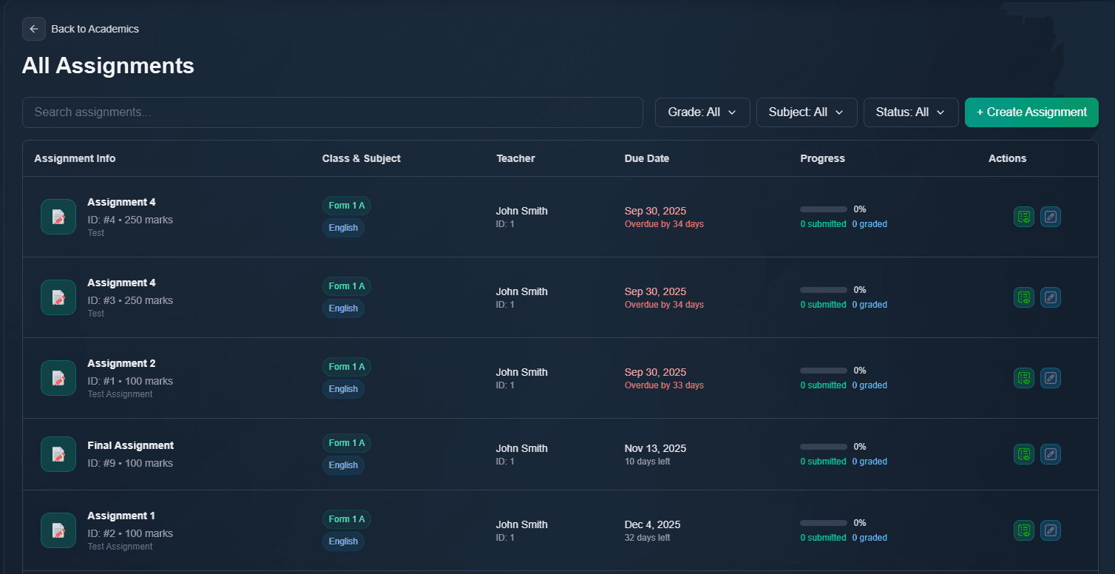Open the Status filter dropdown
1115x574 pixels.
pyautogui.click(x=911, y=112)
